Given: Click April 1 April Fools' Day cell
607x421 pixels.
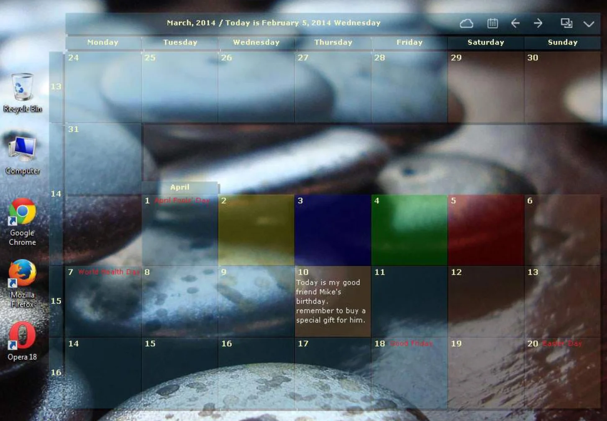Looking at the screenshot, I should click(x=180, y=230).
